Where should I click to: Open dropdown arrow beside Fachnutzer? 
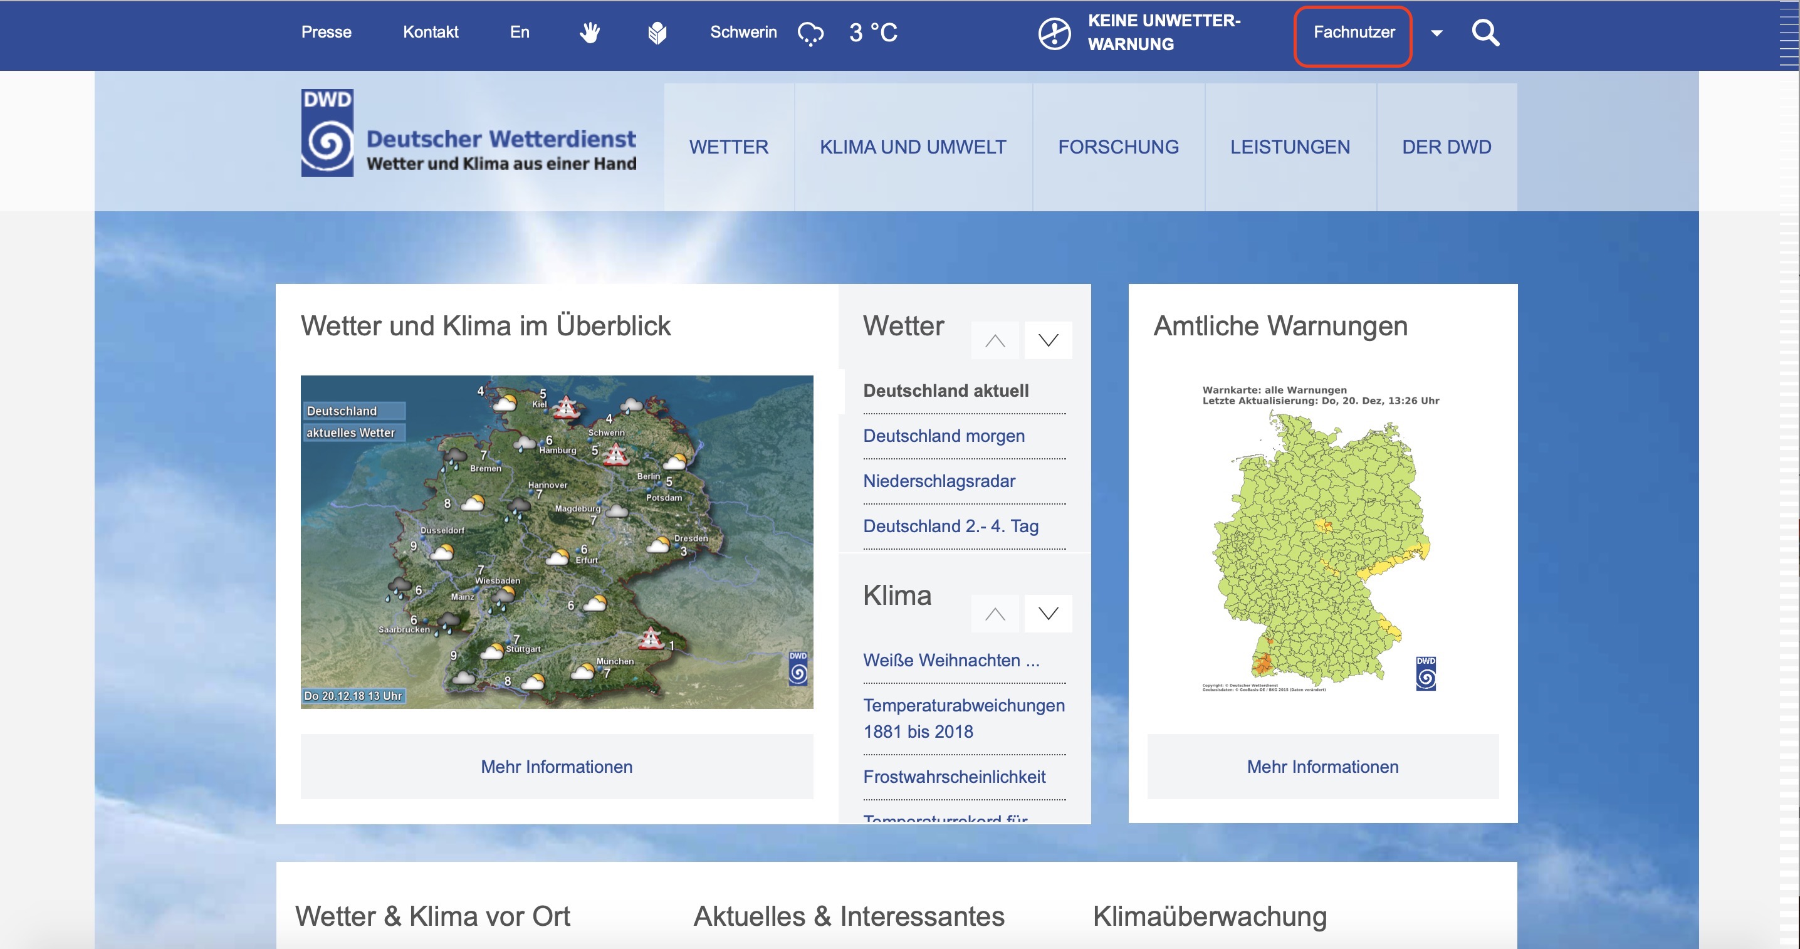pos(1436,33)
